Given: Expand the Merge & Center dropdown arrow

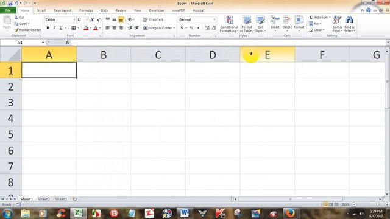Looking at the screenshot, I should [x=174, y=28].
